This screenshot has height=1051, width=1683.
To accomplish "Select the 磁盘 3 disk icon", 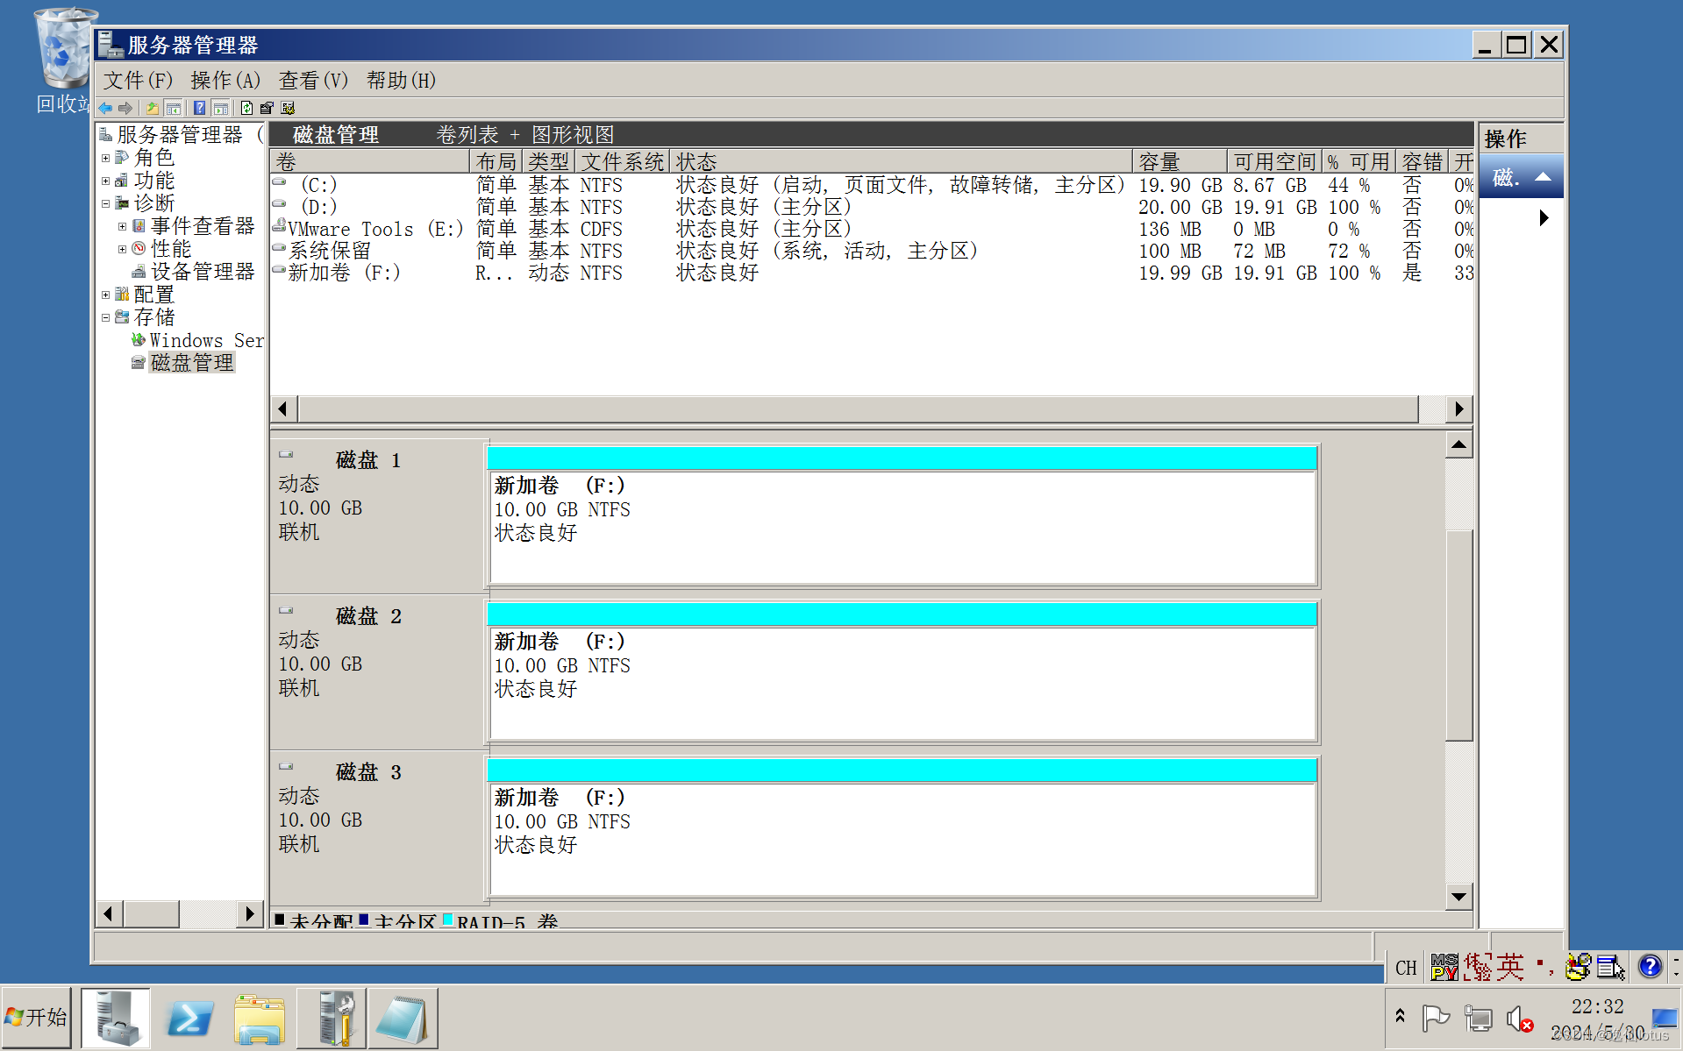I will [x=286, y=766].
